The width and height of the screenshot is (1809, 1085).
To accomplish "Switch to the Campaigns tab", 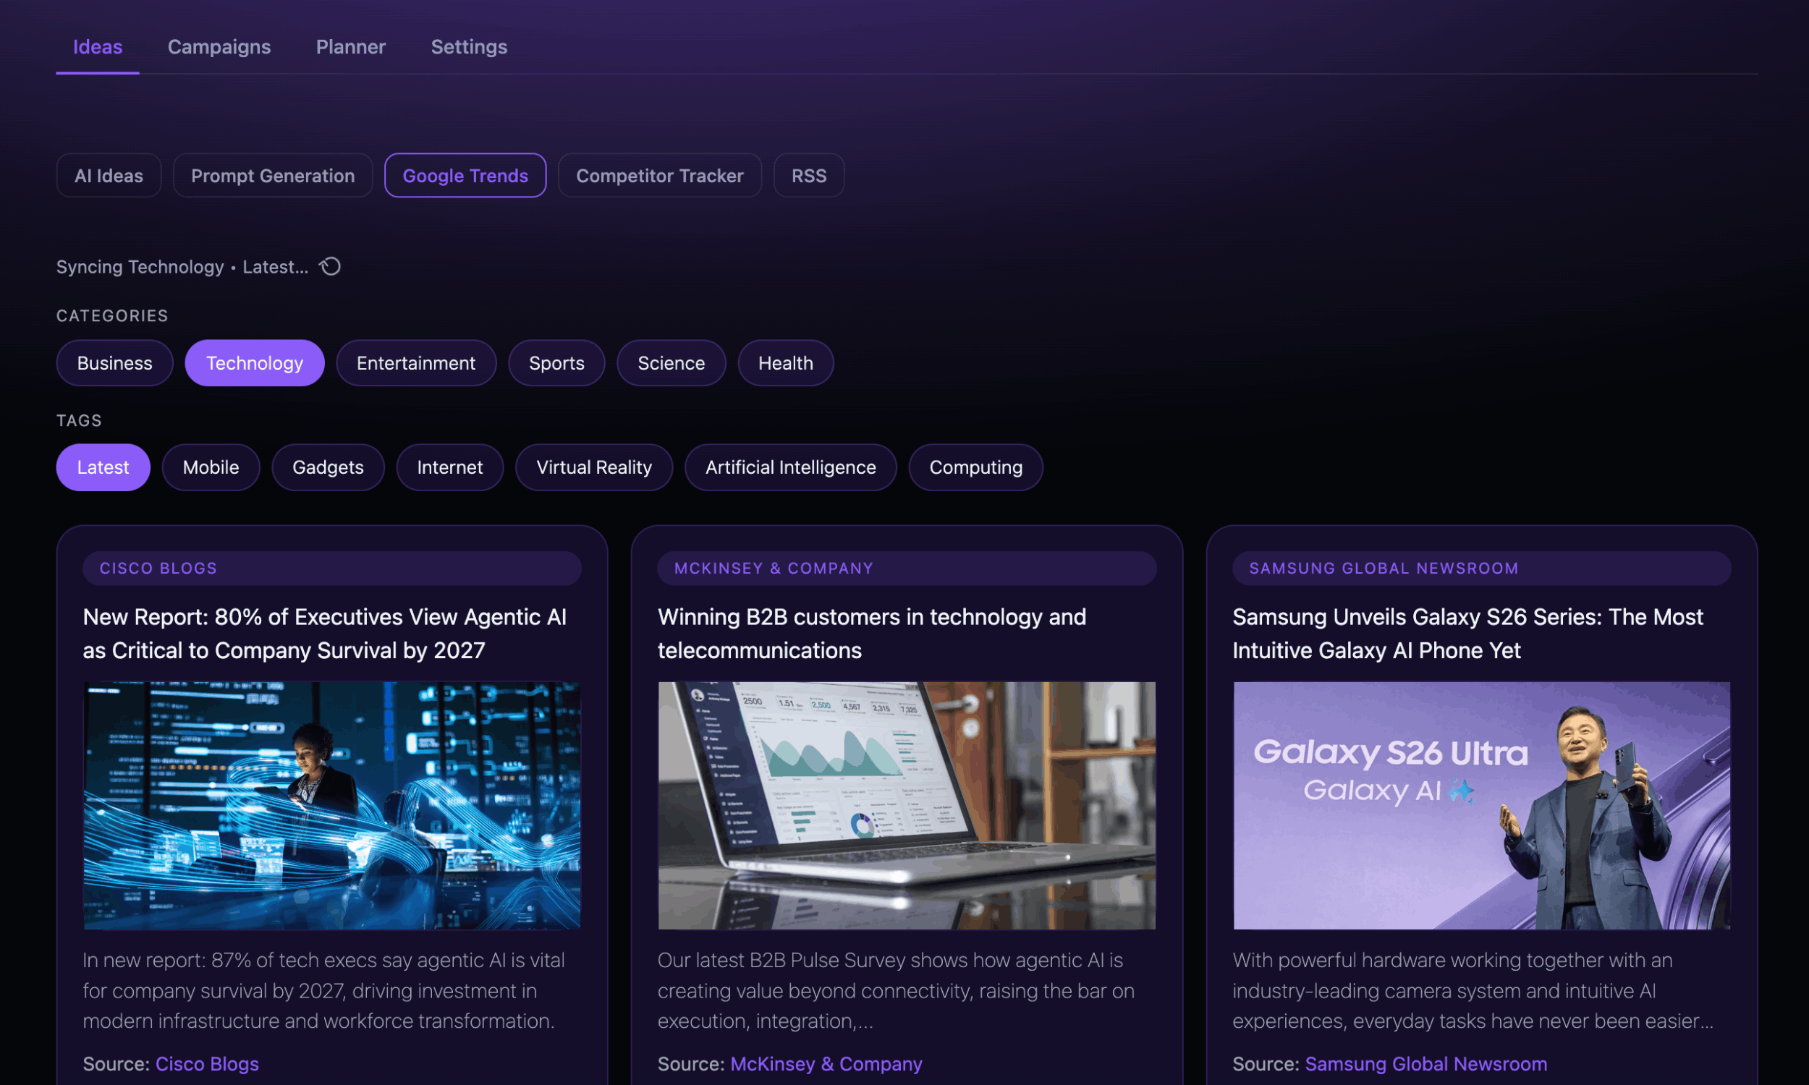I will [219, 47].
